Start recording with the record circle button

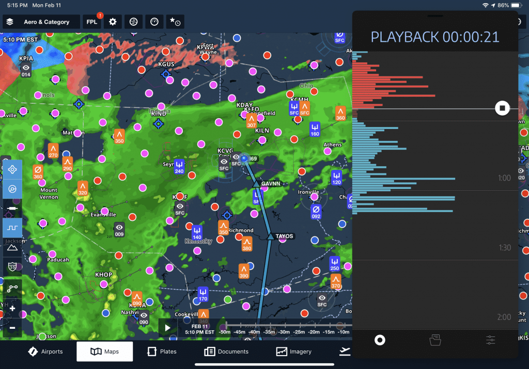point(380,340)
